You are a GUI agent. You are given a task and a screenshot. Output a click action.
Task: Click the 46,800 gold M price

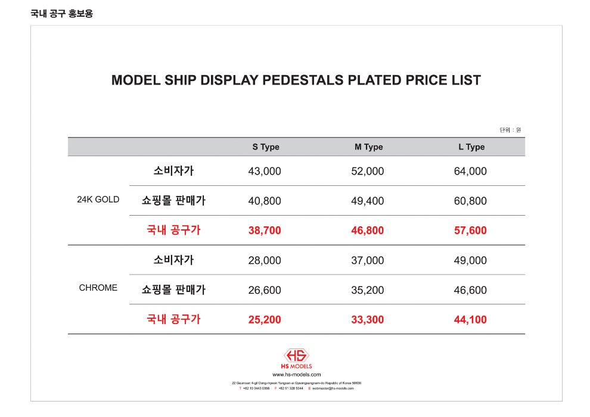[x=368, y=231]
